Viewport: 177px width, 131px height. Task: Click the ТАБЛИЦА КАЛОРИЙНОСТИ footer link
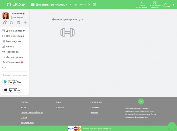pos(31,112)
